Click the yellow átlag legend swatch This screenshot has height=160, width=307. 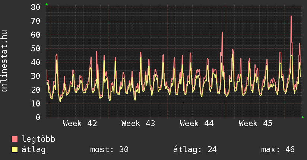pos(15,150)
